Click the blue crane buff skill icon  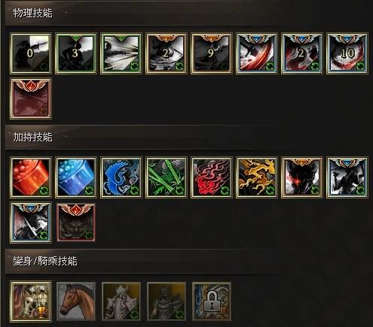point(121,177)
